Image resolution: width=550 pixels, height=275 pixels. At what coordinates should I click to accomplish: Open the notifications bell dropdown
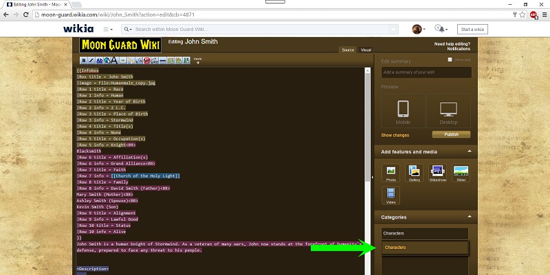point(441,28)
